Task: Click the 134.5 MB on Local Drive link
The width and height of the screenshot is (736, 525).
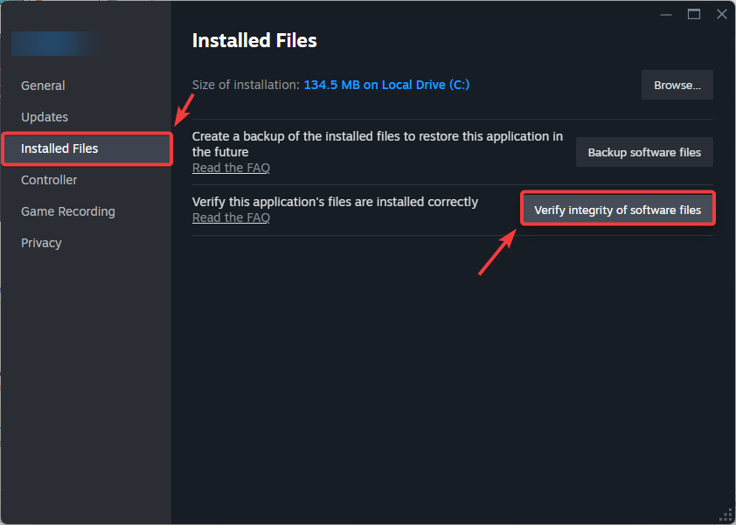Action: pyautogui.click(x=387, y=85)
